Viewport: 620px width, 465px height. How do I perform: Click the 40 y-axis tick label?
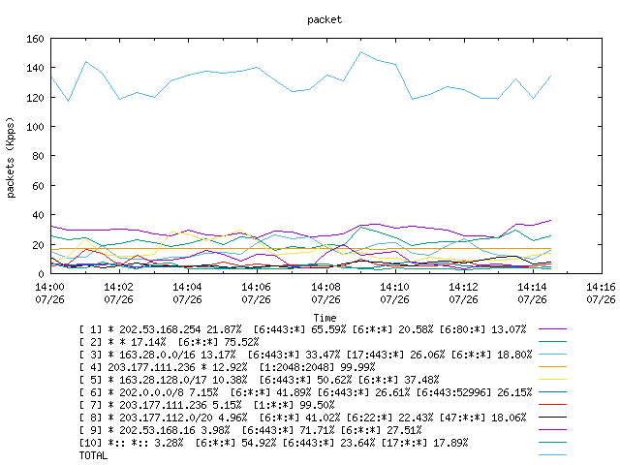(x=38, y=215)
